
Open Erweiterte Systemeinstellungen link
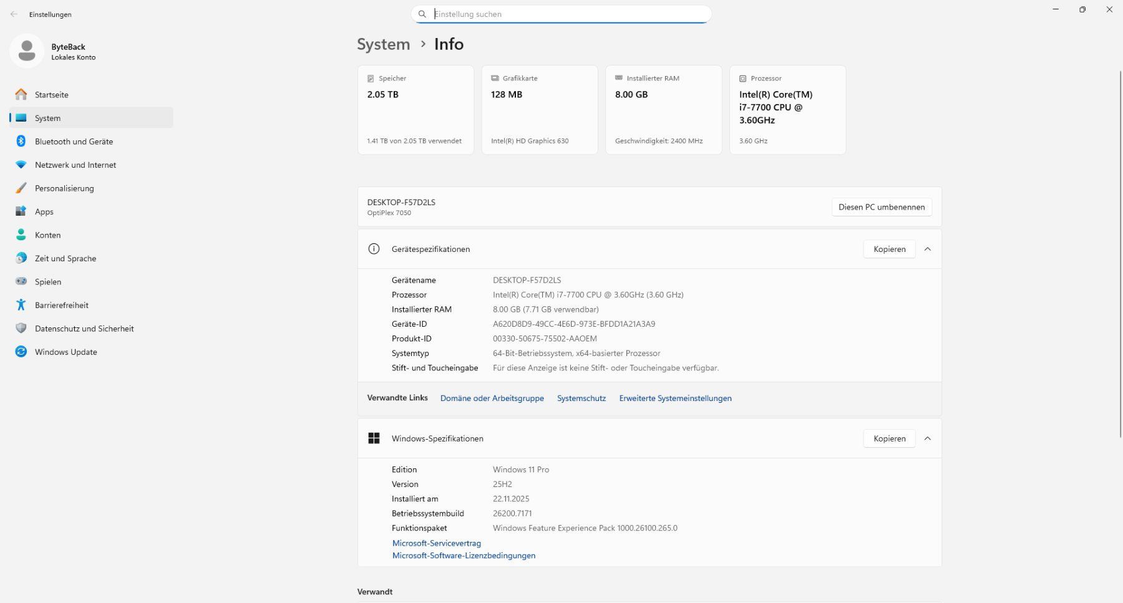tap(675, 398)
